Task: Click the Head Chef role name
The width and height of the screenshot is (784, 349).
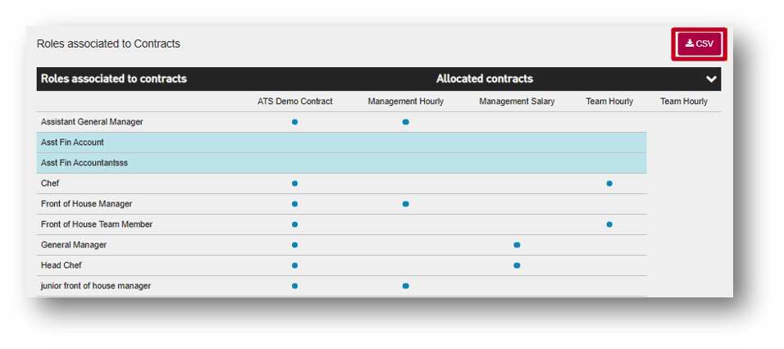Action: (61, 265)
